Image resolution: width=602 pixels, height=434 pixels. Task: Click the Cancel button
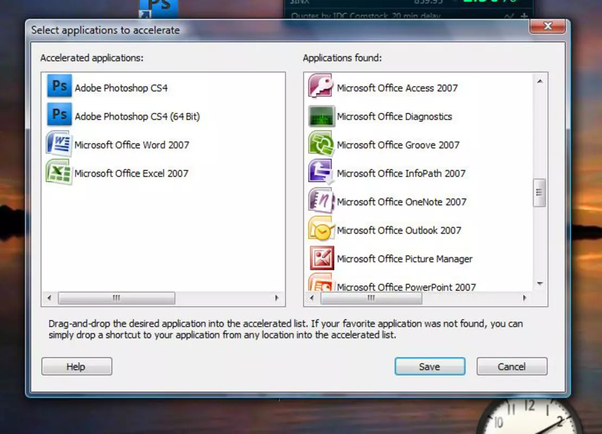point(512,367)
